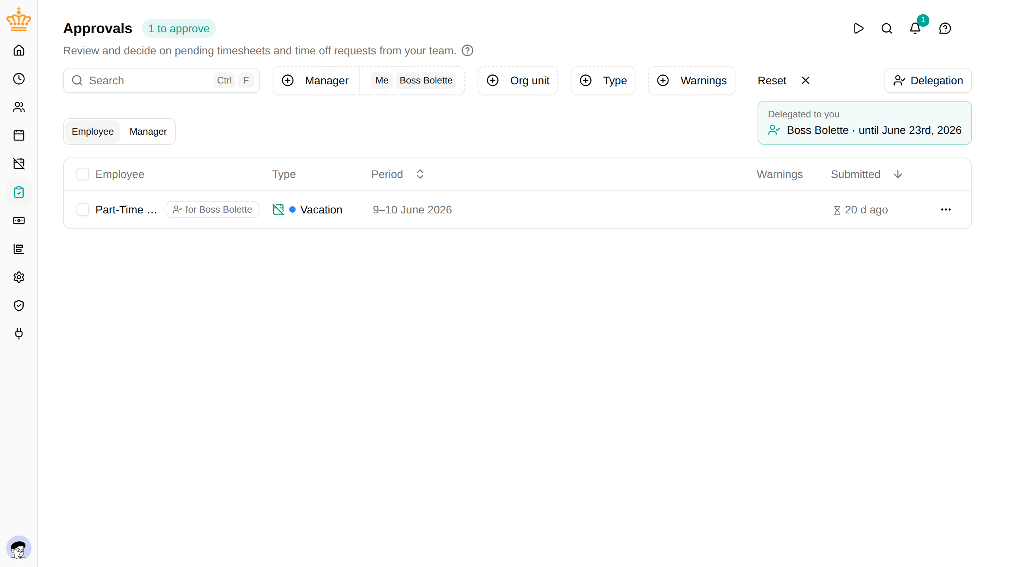Open the Type filter
Screen dimensions: 1009x567
click(x=603, y=80)
